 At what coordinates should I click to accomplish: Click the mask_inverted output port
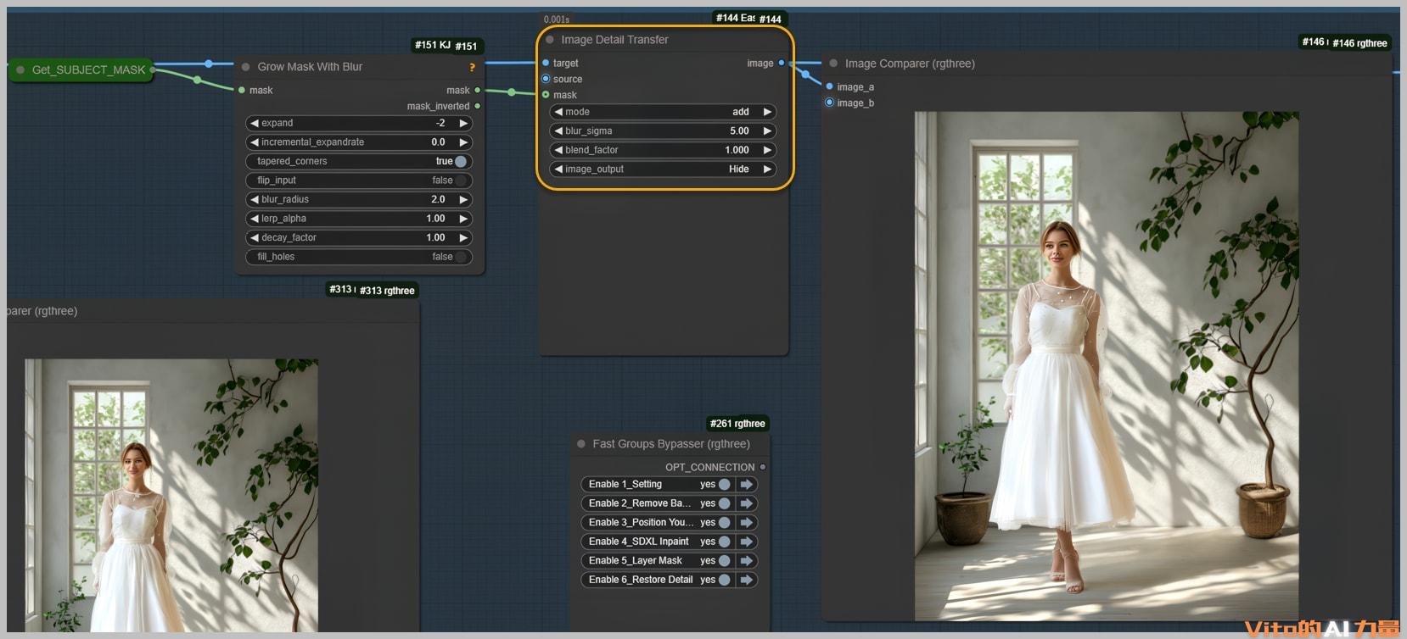click(x=478, y=106)
